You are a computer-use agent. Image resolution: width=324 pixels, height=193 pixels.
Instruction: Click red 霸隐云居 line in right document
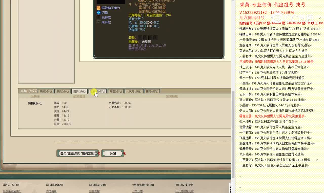click(x=273, y=116)
